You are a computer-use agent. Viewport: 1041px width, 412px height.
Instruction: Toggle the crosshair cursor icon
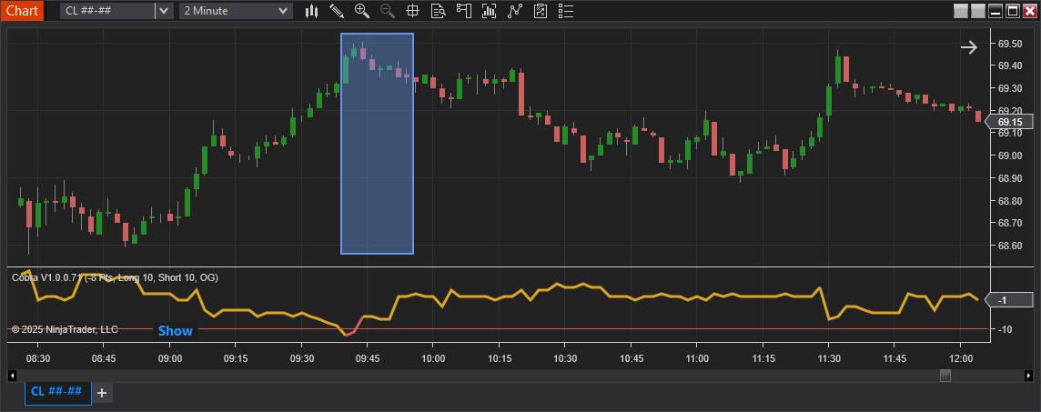(412, 11)
